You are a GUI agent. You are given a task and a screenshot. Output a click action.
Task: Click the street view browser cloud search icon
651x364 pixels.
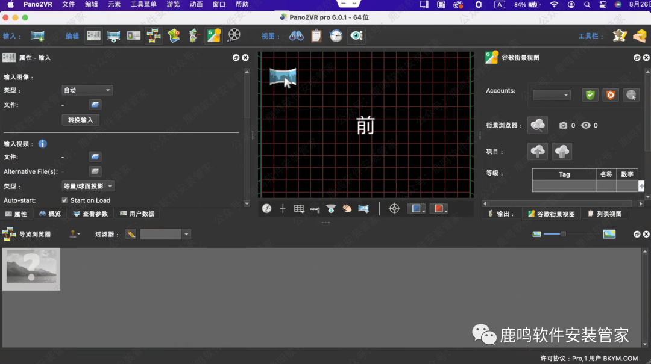538,125
